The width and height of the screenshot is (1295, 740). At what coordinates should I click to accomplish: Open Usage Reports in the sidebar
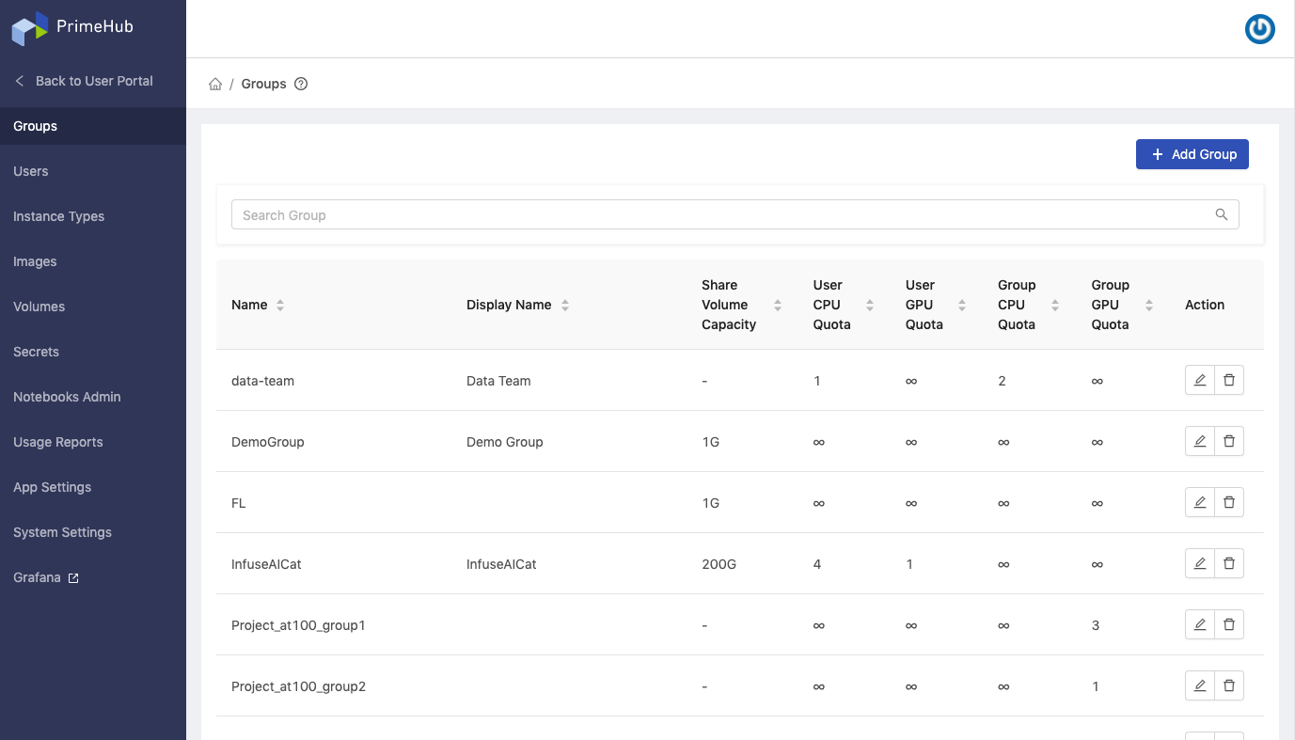(x=93, y=442)
